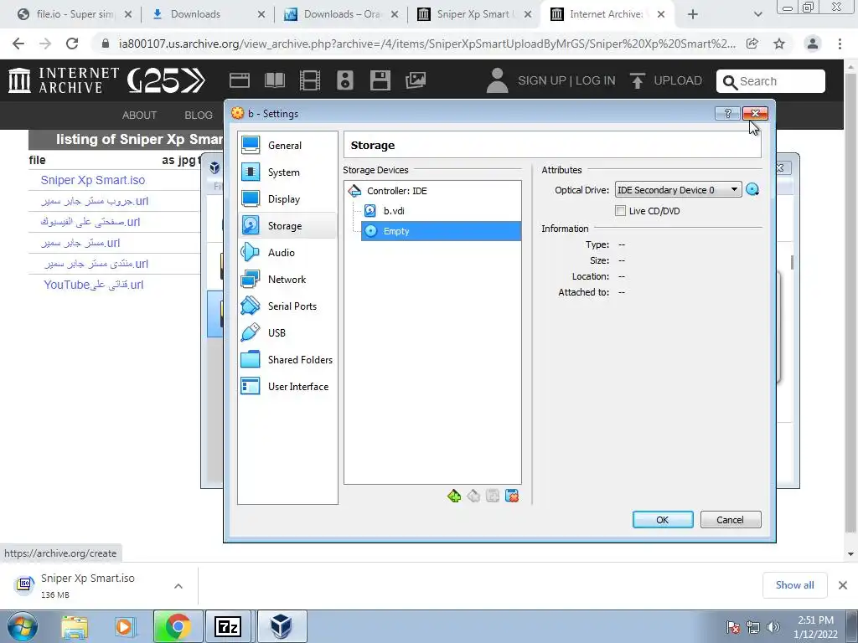Image resolution: width=858 pixels, height=643 pixels.
Task: Select the Empty optical drive entry
Action: click(x=441, y=231)
